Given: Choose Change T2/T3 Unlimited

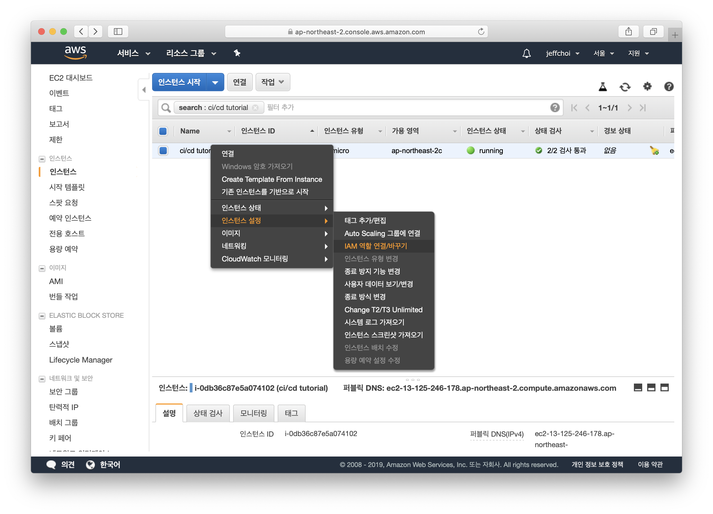Looking at the screenshot, I should pyautogui.click(x=384, y=310).
